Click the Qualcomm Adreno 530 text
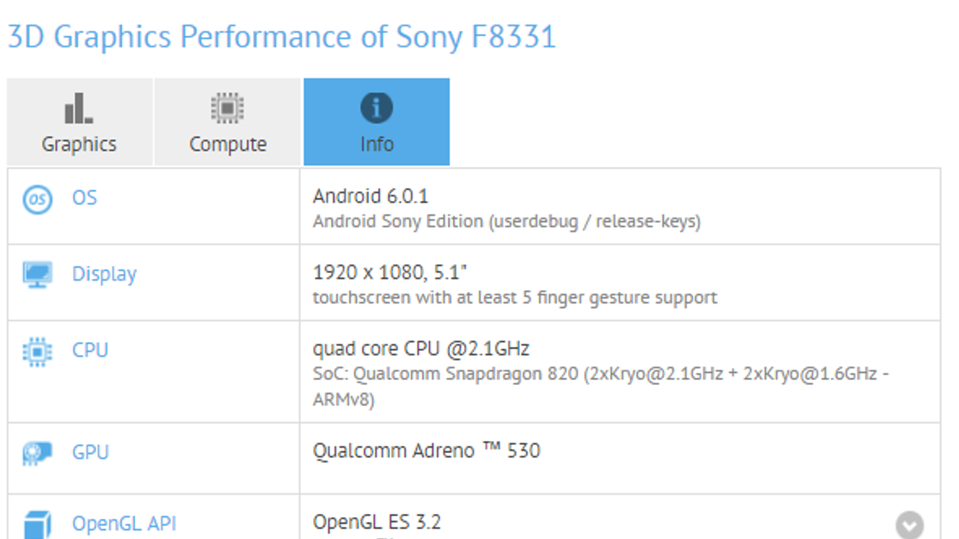This screenshot has width=959, height=539. tap(426, 450)
